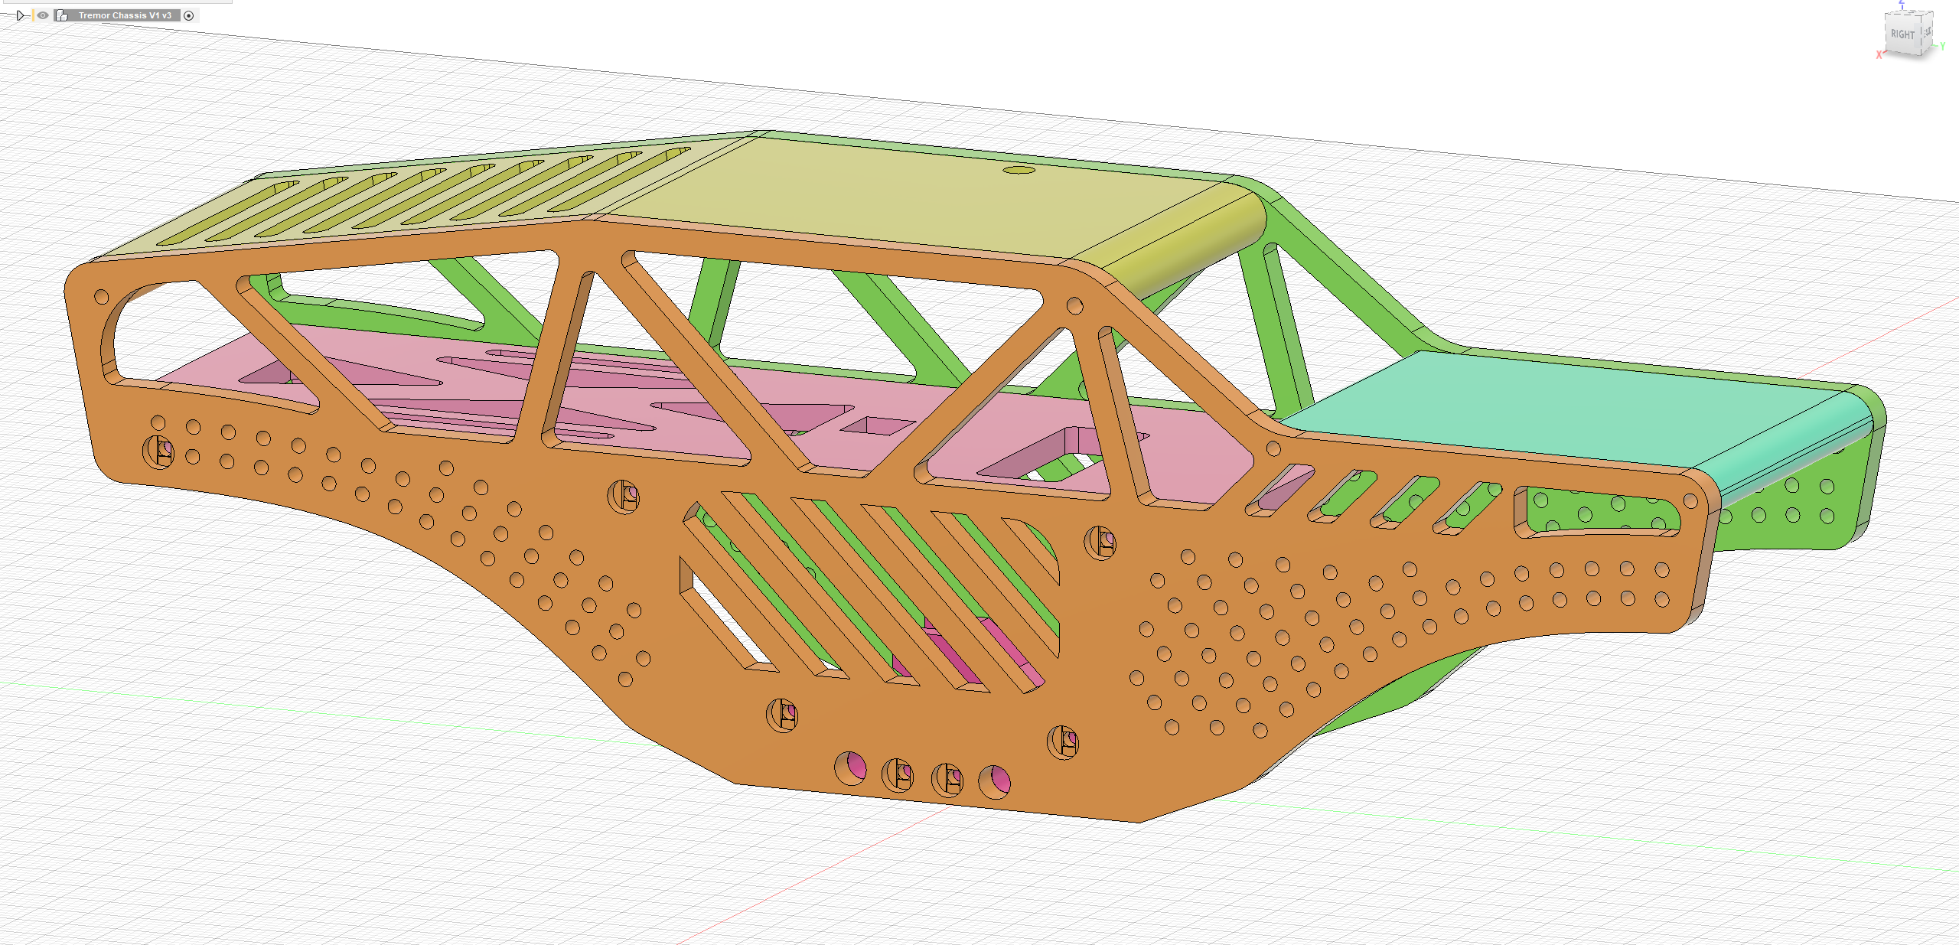Expand the Tremor Chassis V1 v3 browser node
The height and width of the screenshot is (945, 1959).
[x=21, y=15]
